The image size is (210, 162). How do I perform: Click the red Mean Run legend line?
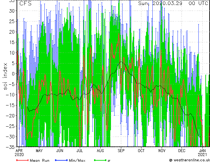point(23,160)
